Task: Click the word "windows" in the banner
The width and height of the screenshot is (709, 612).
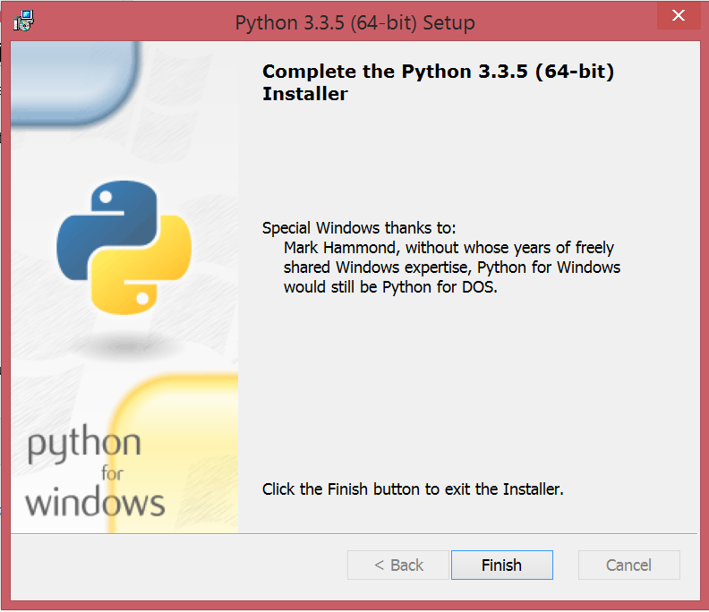Action: point(95,502)
